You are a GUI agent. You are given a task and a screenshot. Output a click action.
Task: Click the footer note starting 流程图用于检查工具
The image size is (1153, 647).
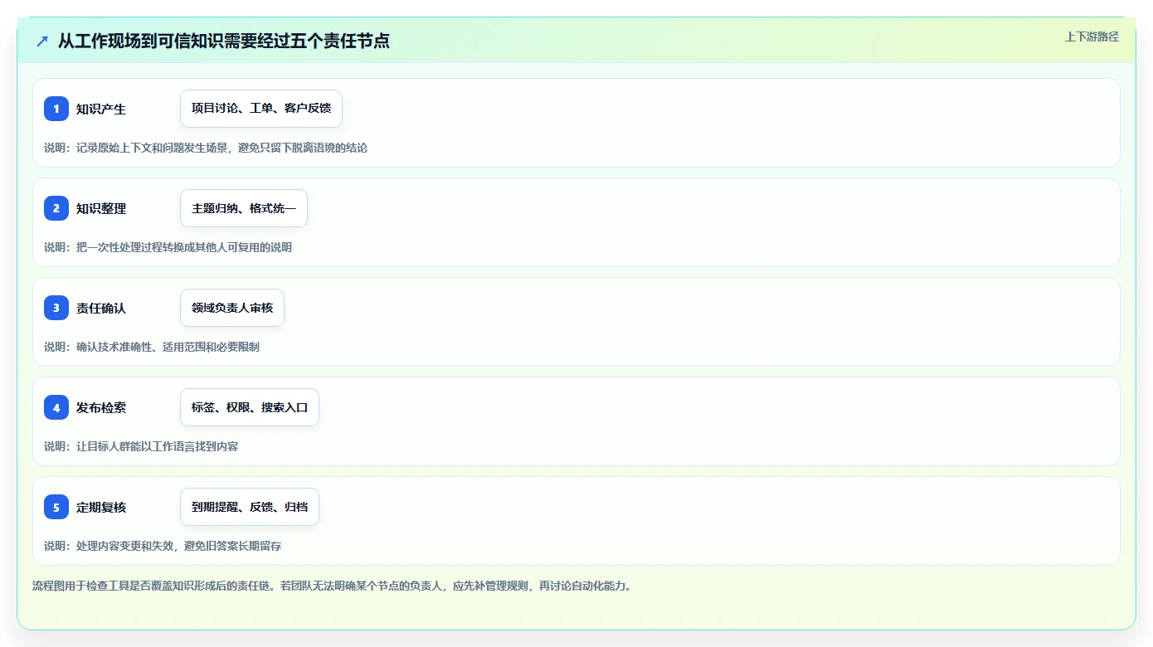334,586
